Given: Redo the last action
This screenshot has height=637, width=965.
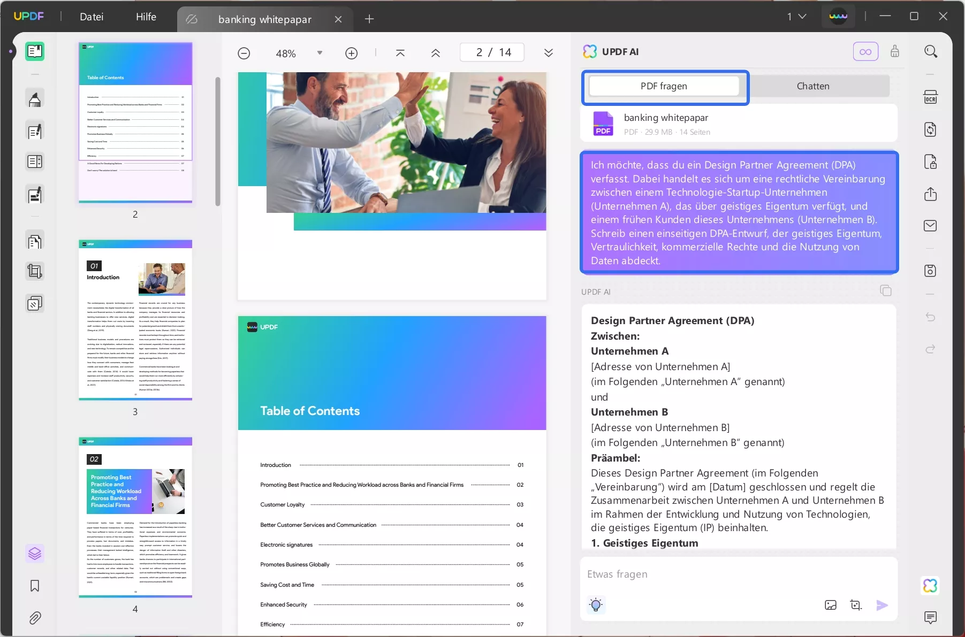Looking at the screenshot, I should pyautogui.click(x=931, y=349).
